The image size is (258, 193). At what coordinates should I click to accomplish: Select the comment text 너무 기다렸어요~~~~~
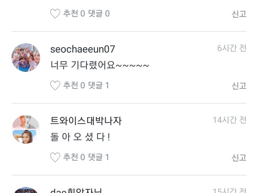click(x=100, y=65)
